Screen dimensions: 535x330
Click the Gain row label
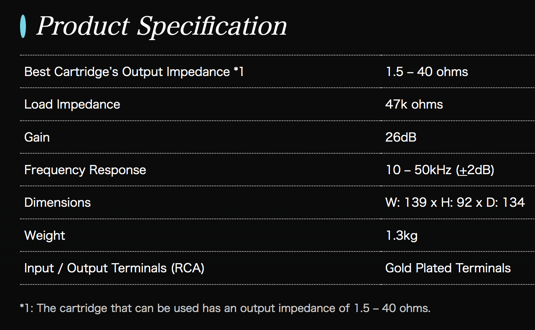(x=37, y=137)
